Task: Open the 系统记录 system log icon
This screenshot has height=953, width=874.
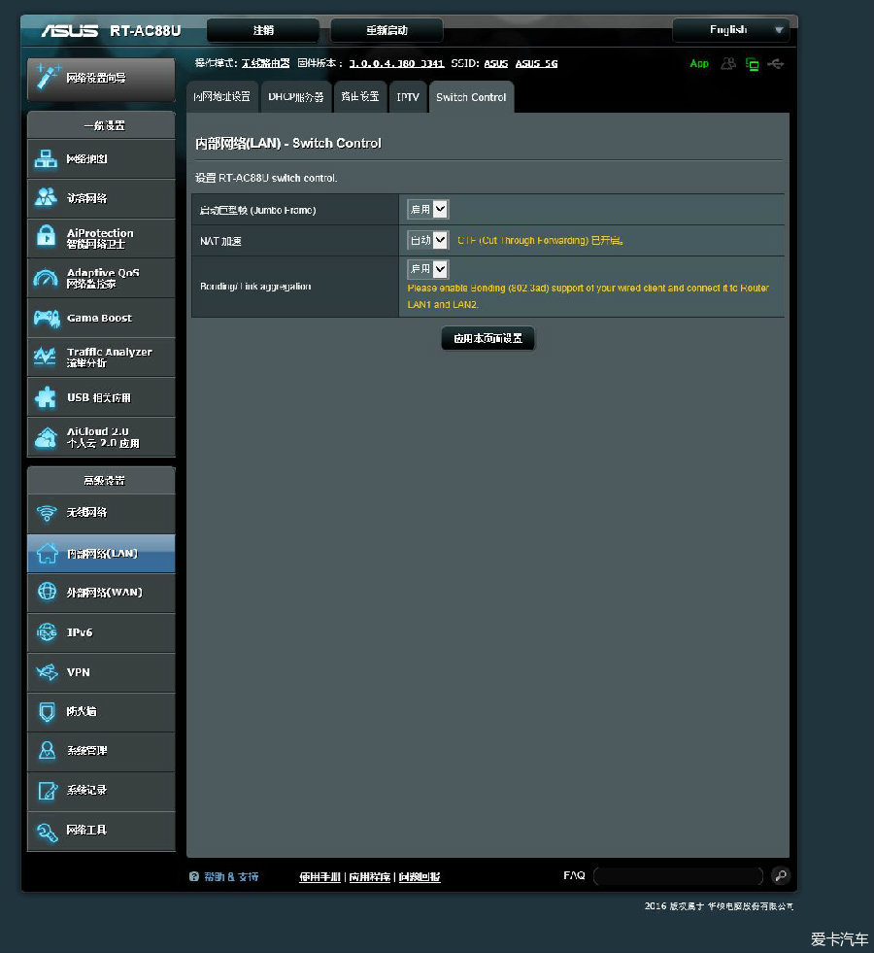Action: pyautogui.click(x=48, y=790)
